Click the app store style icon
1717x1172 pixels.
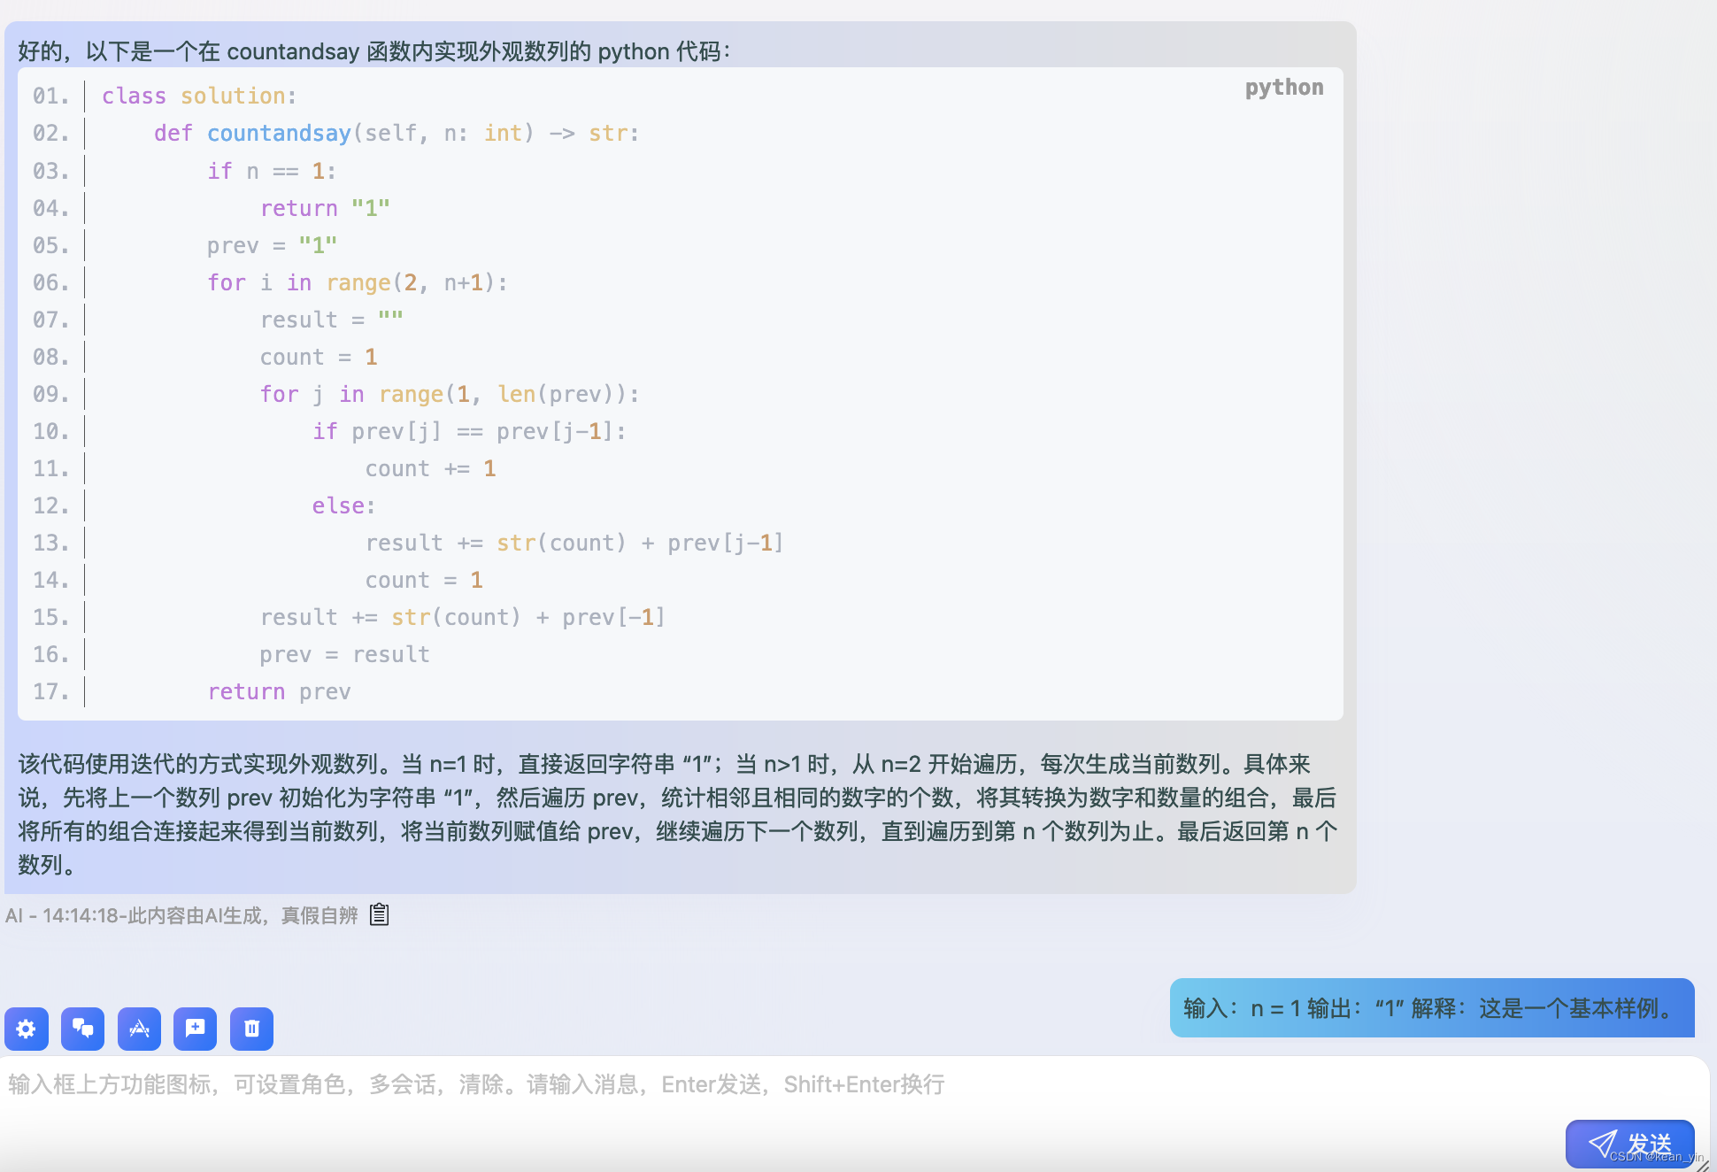(x=139, y=1029)
